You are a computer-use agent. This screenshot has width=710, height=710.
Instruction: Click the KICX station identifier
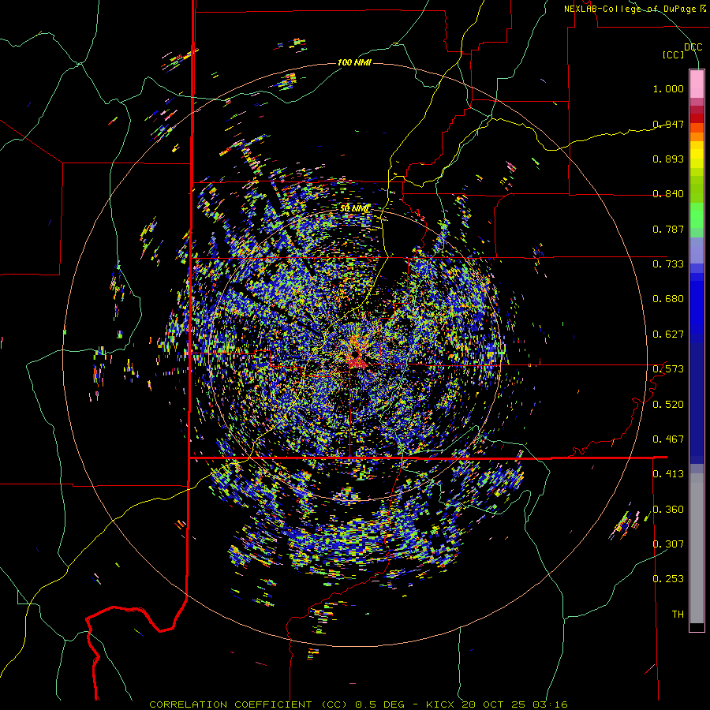(x=442, y=704)
